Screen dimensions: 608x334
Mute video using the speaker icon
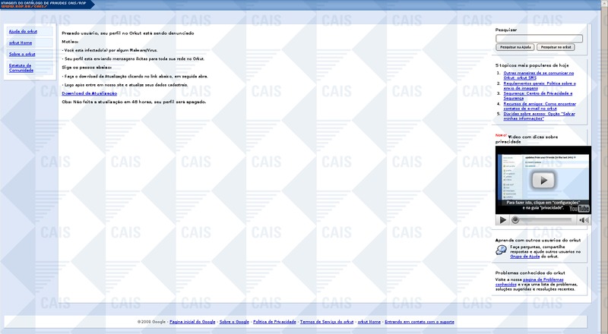584,220
